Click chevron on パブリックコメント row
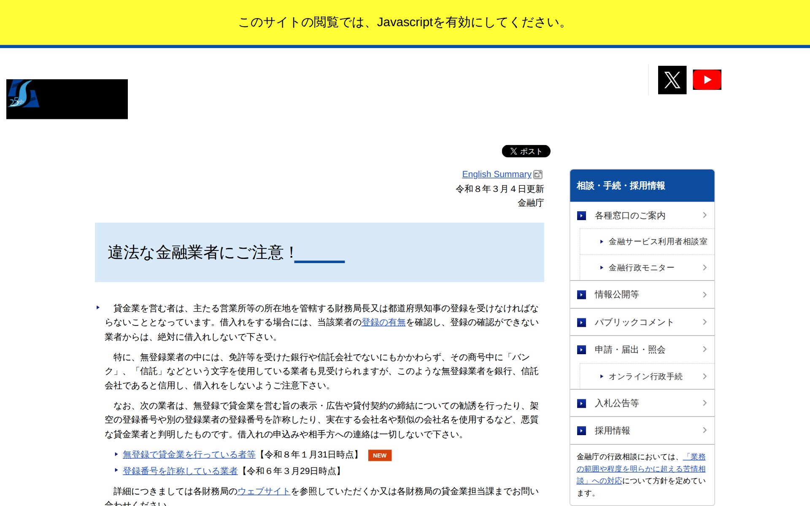Viewport: 810px width, 506px height. [x=705, y=322]
